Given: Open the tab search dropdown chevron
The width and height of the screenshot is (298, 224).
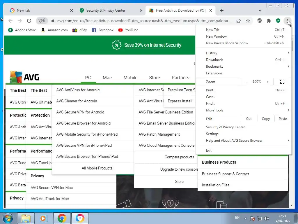Looking at the screenshot, I should pos(260,10).
